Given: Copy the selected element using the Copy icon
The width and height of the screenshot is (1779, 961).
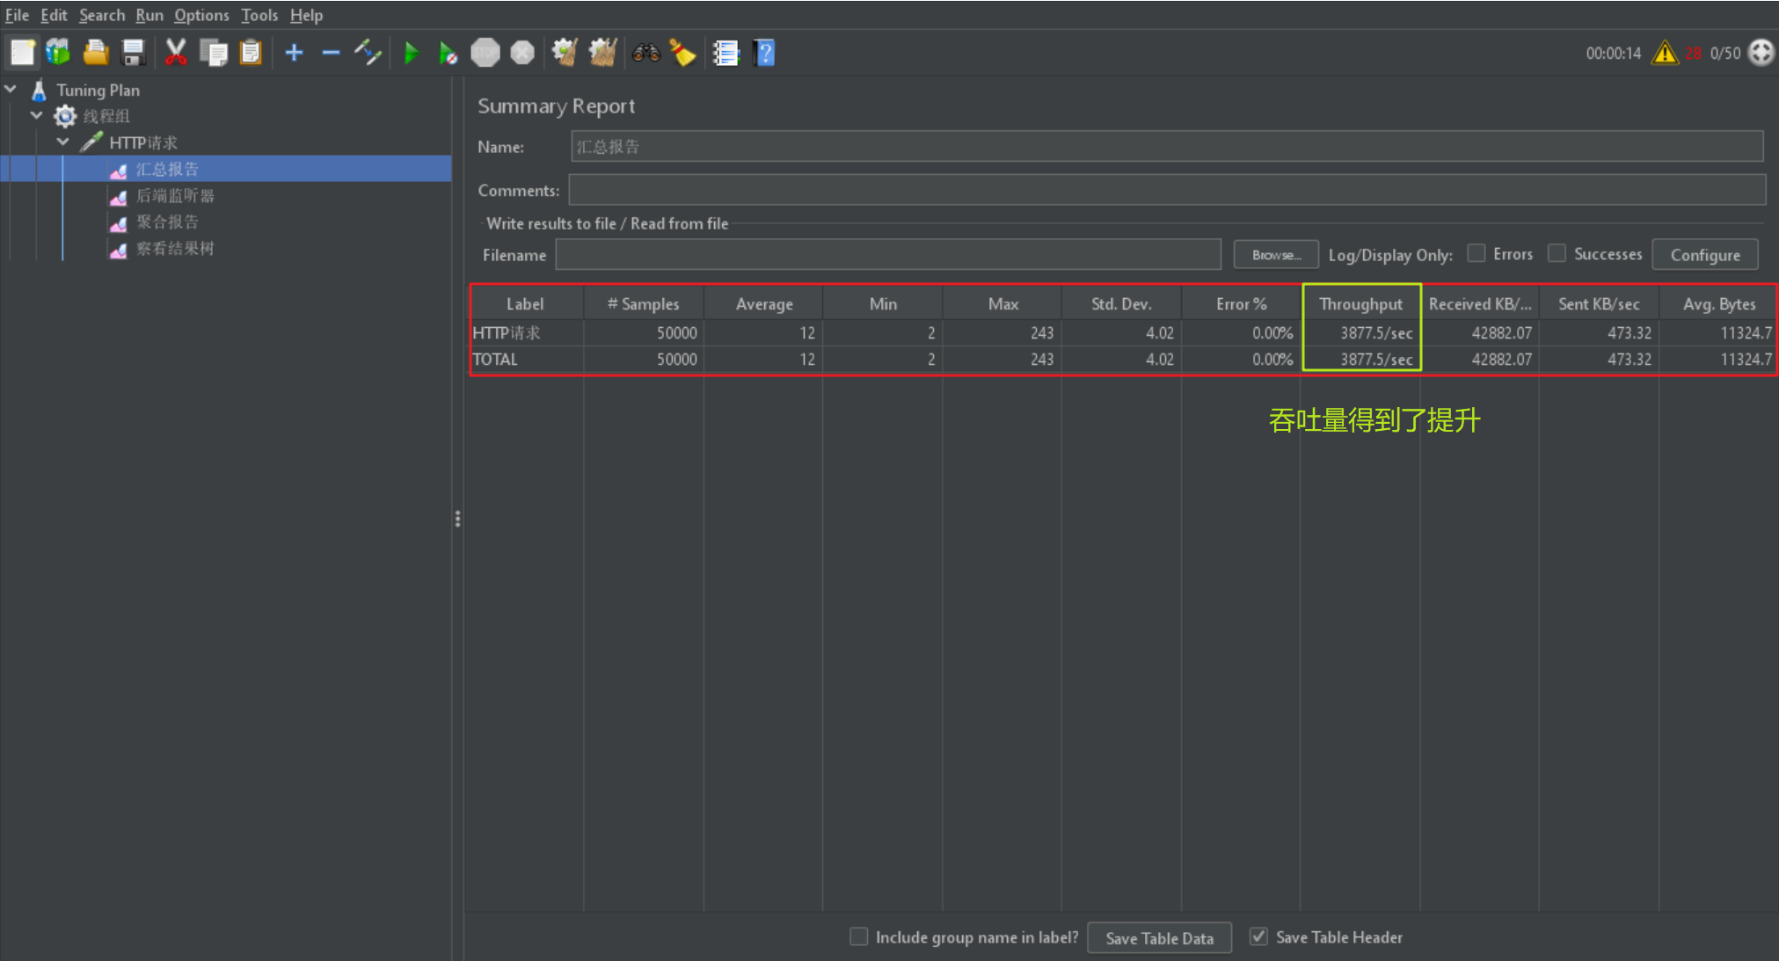Looking at the screenshot, I should click(214, 53).
